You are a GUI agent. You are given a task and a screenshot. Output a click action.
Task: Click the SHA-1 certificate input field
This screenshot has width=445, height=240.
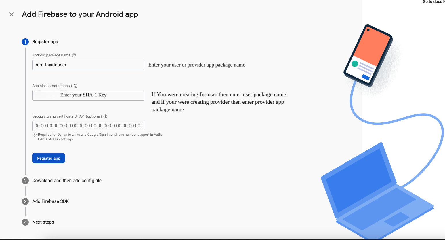tap(88, 126)
